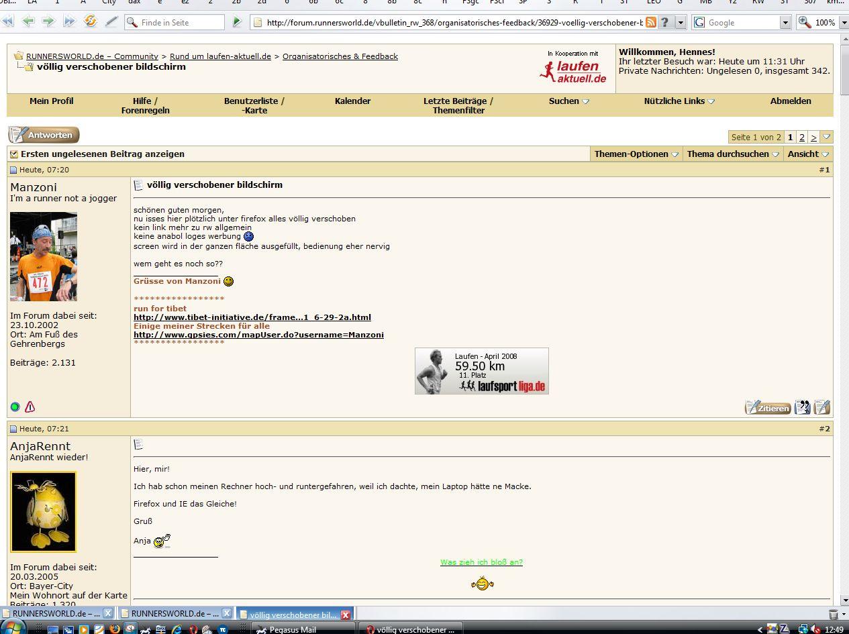The width and height of the screenshot is (849, 634).
Task: Open Letzte Beiträge / Themenfilter
Action: tap(458, 106)
